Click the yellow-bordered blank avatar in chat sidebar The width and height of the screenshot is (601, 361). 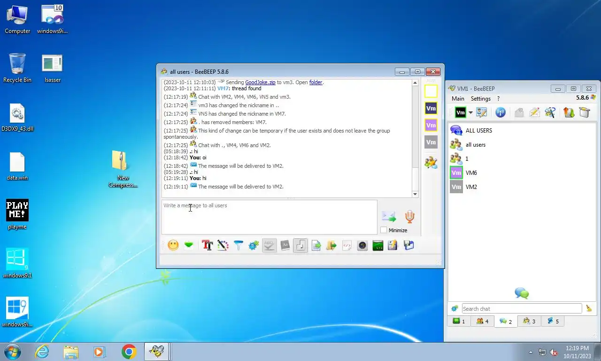tap(431, 91)
